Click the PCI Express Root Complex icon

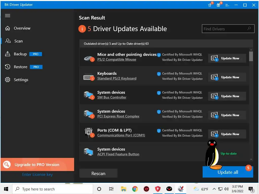89,114
